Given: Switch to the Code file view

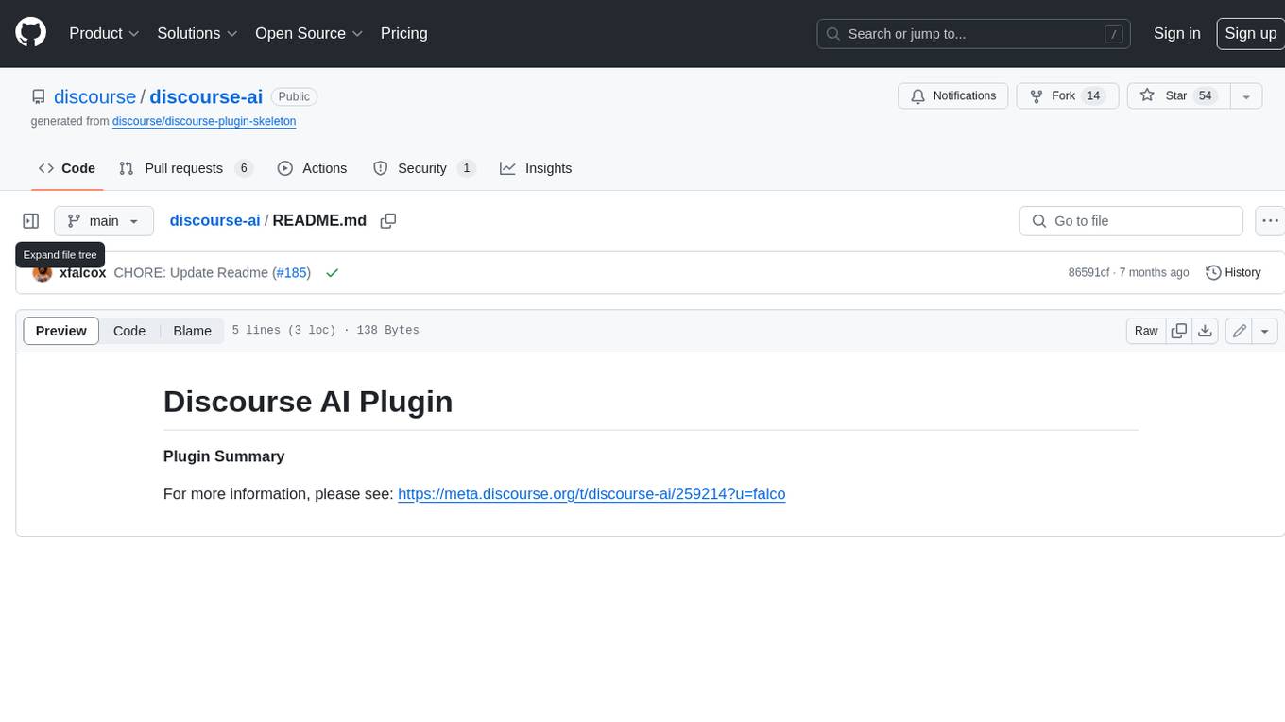Looking at the screenshot, I should pos(129,331).
